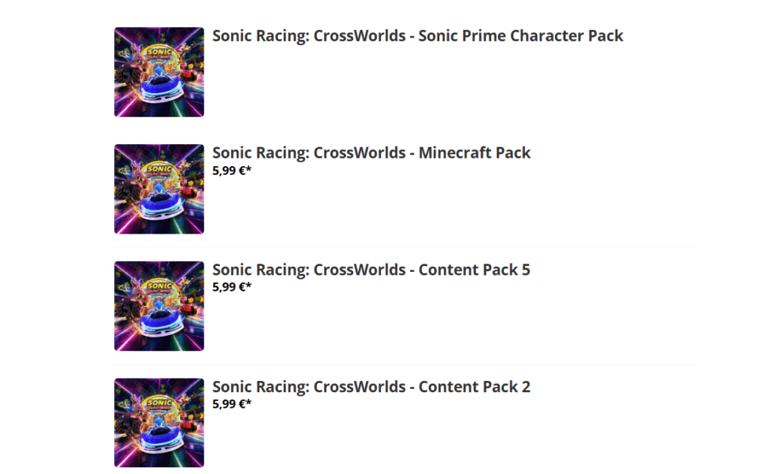Click Sonic logo in Sonic Prime Pack artwork
Image resolution: width=769 pixels, height=474 pixels.
tap(159, 56)
